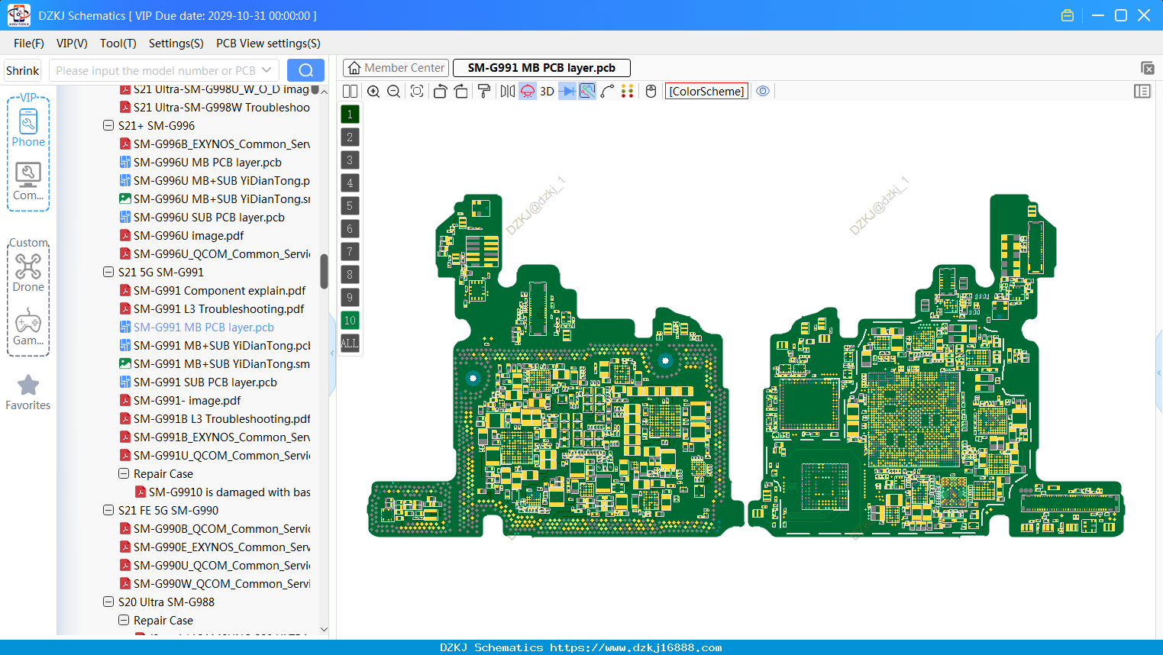Select PCB layer 5
This screenshot has height=655, width=1163.
(350, 206)
